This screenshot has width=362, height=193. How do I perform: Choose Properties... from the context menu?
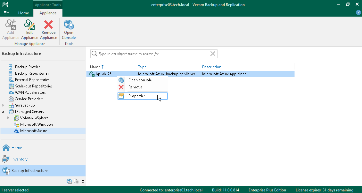pos(143,96)
